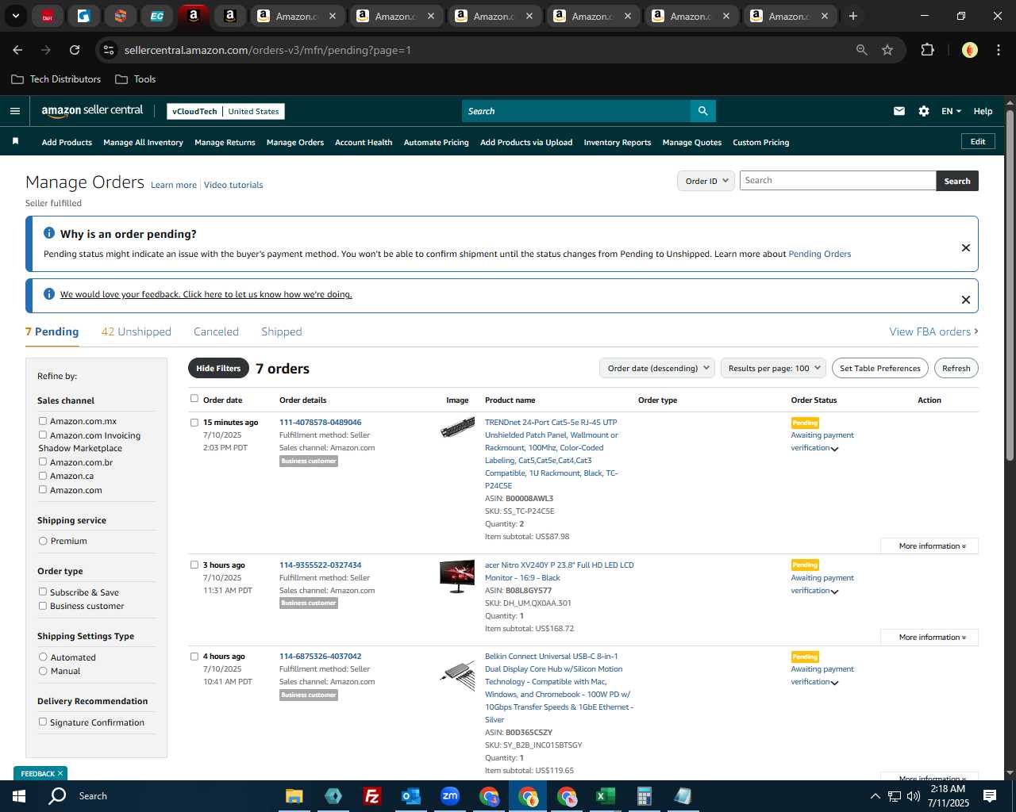
Task: Open Calculator from the taskbar
Action: (x=644, y=796)
